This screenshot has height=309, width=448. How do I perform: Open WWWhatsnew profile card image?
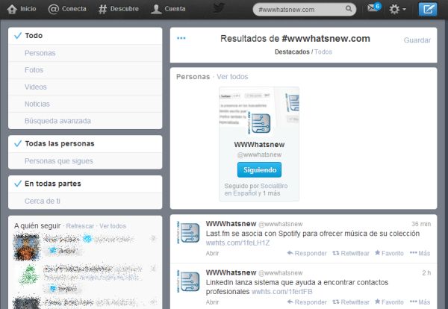(259, 123)
